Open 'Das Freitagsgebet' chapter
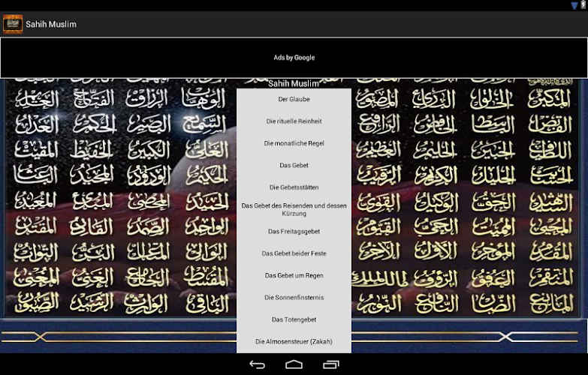588x375 pixels. [294, 232]
